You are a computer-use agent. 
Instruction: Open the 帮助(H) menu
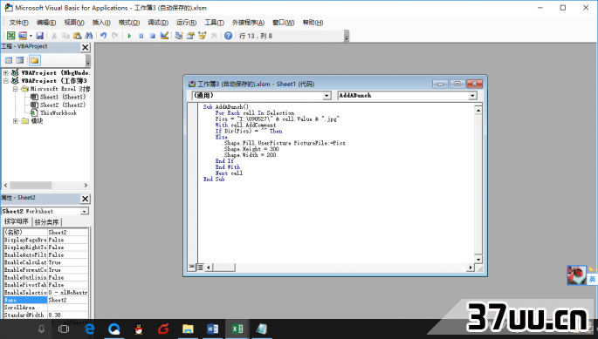pyautogui.click(x=313, y=23)
